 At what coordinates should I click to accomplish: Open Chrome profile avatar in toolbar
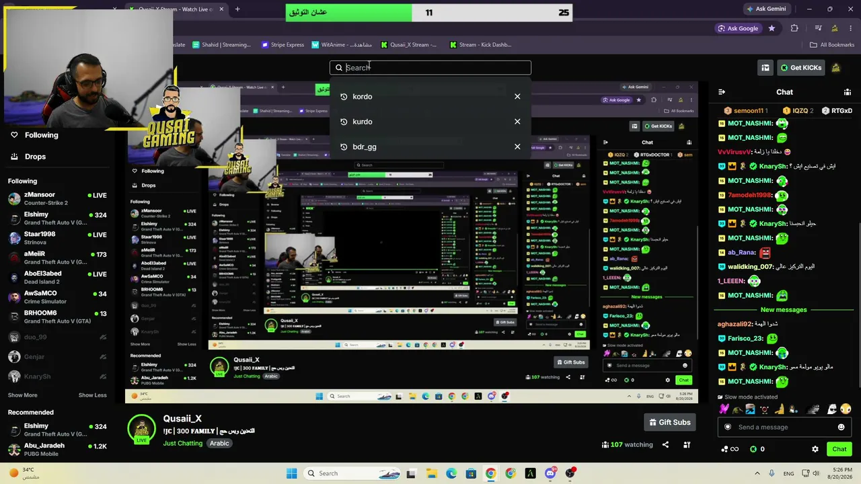[835, 28]
